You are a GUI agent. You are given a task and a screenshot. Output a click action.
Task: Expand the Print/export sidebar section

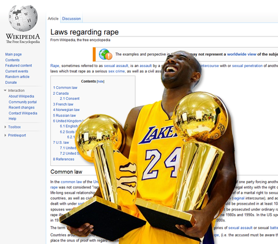(5, 135)
